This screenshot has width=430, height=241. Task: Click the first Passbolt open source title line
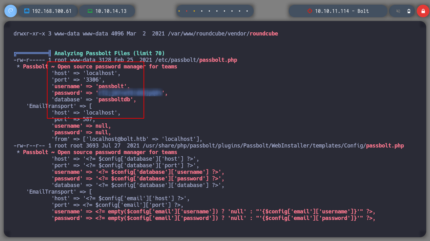tap(97, 67)
